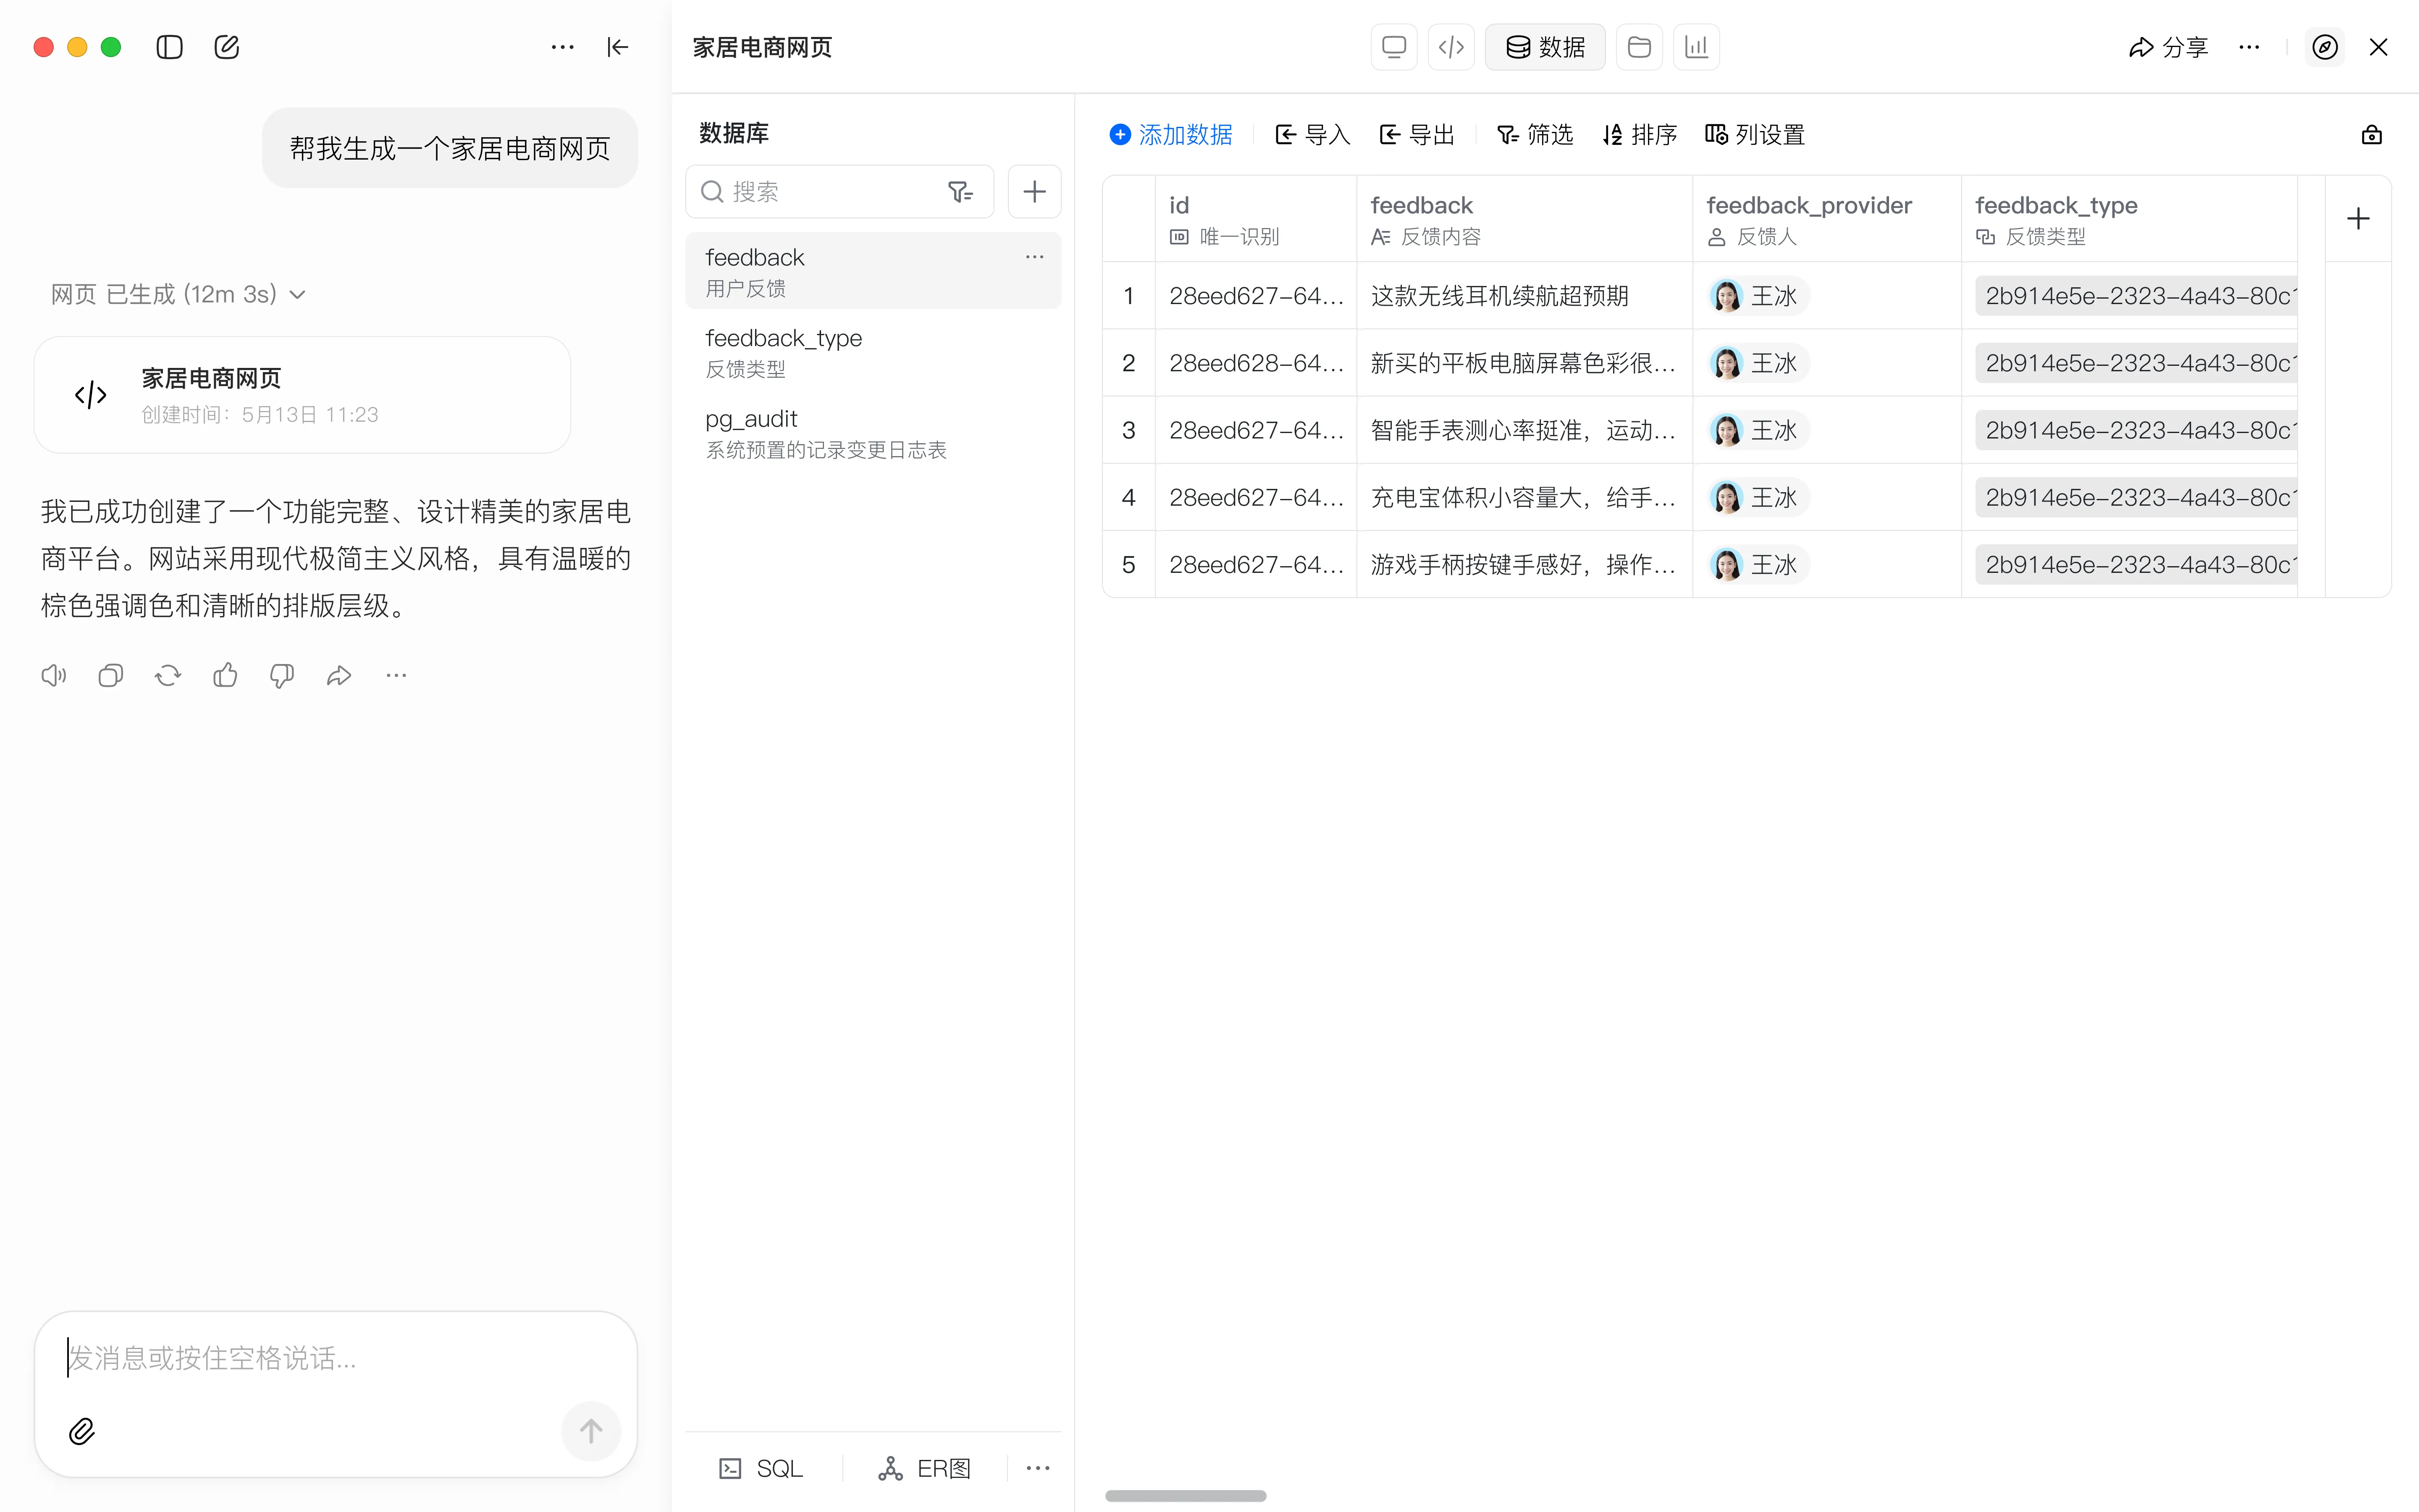
Task: Open the 筛选 filter options
Action: pos(1535,135)
